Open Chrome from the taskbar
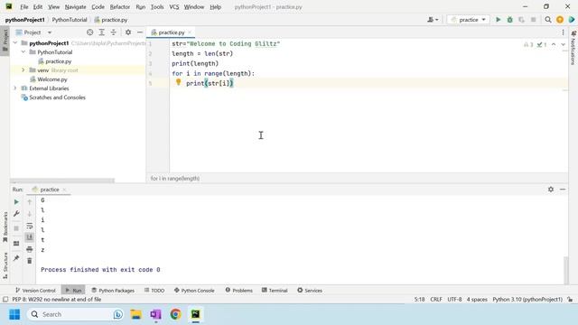This screenshot has height=325, width=578. click(175, 314)
